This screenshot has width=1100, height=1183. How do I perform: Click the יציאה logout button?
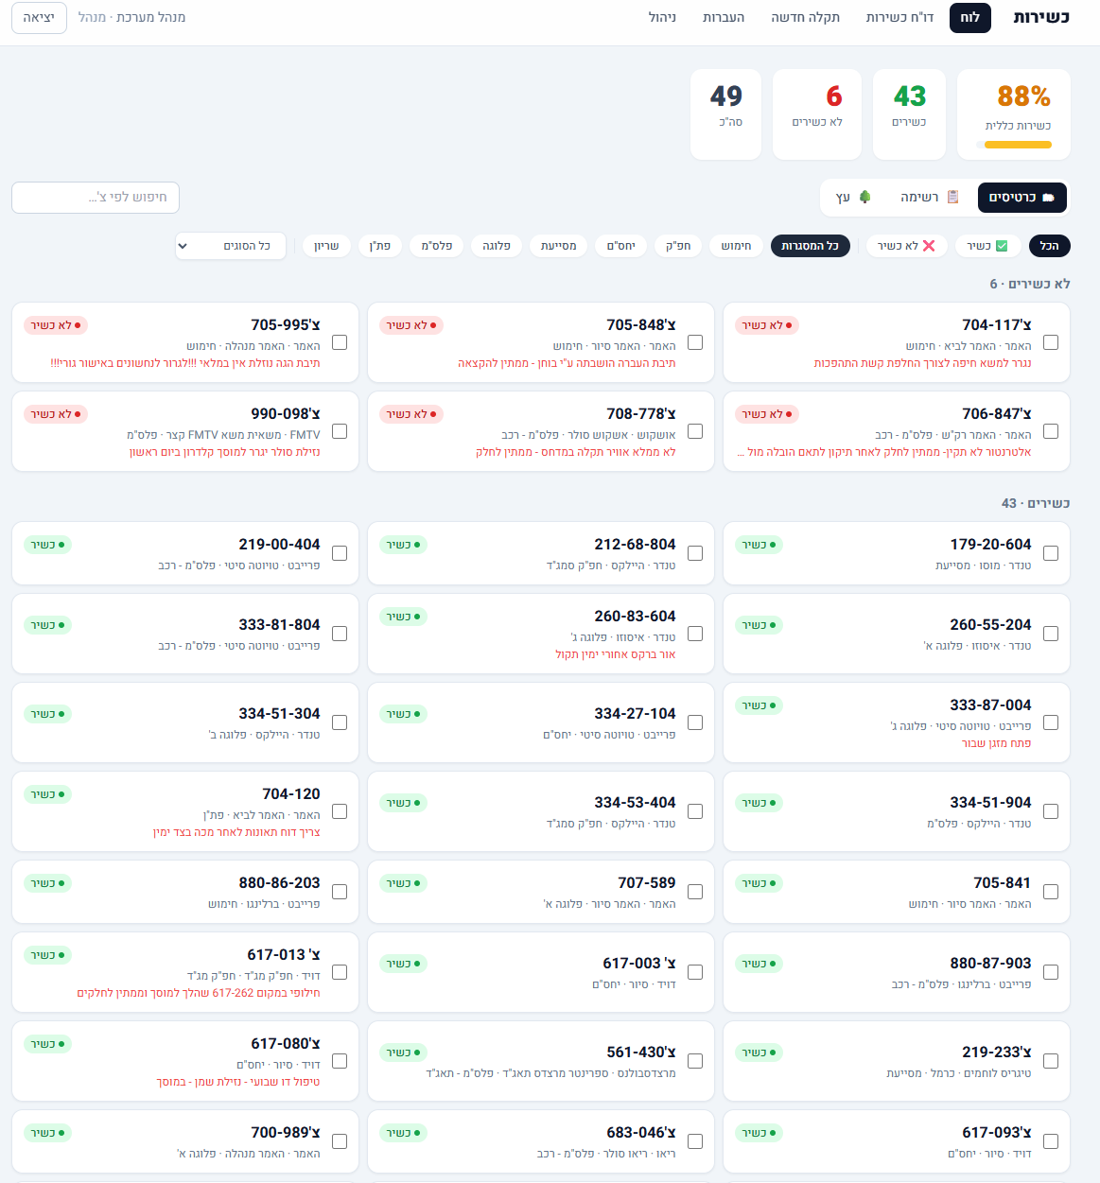(39, 18)
